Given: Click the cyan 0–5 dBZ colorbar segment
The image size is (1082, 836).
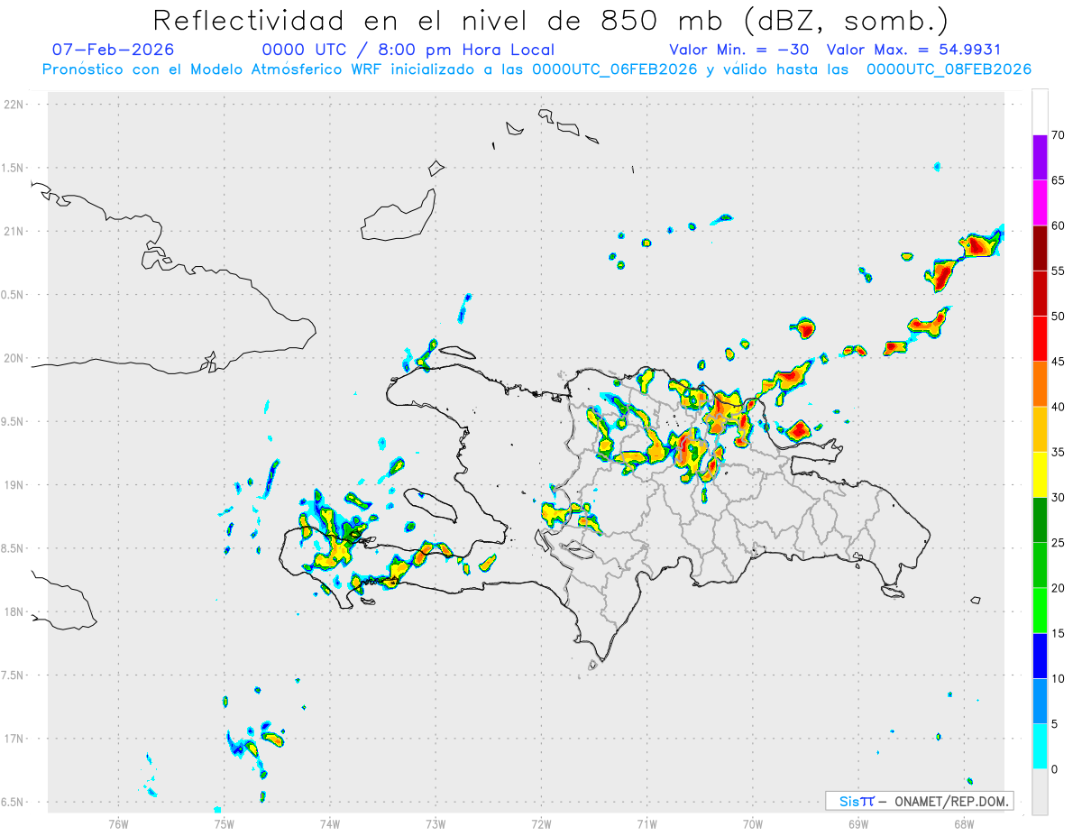Looking at the screenshot, I should click(1040, 746).
